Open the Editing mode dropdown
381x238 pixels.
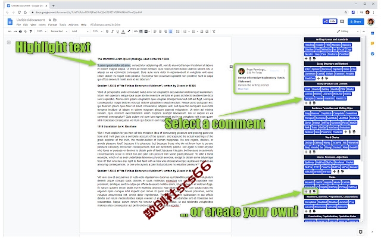348,32
